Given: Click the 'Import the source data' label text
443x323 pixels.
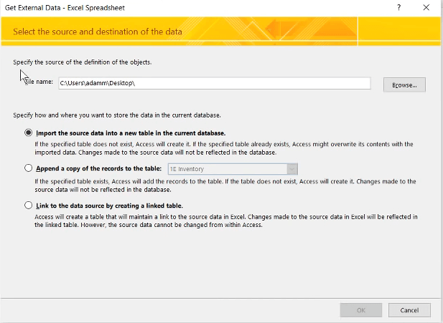Looking at the screenshot, I should tap(131, 133).
